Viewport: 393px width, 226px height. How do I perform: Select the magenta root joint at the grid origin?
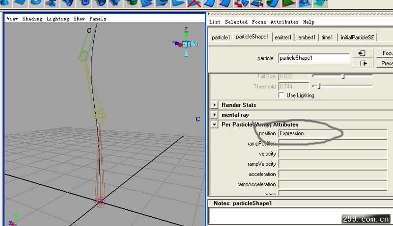click(100, 201)
